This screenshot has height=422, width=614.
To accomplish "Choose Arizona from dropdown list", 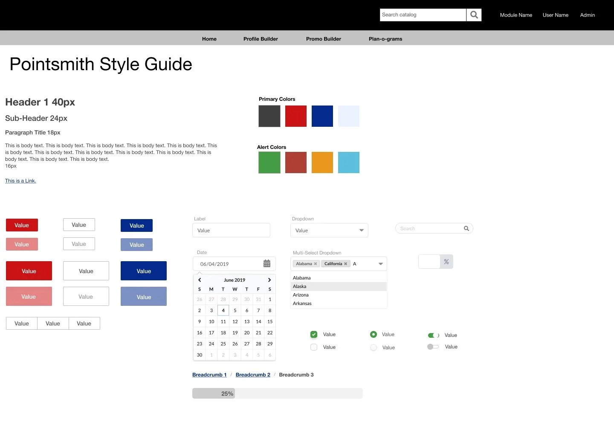I will pos(339,295).
